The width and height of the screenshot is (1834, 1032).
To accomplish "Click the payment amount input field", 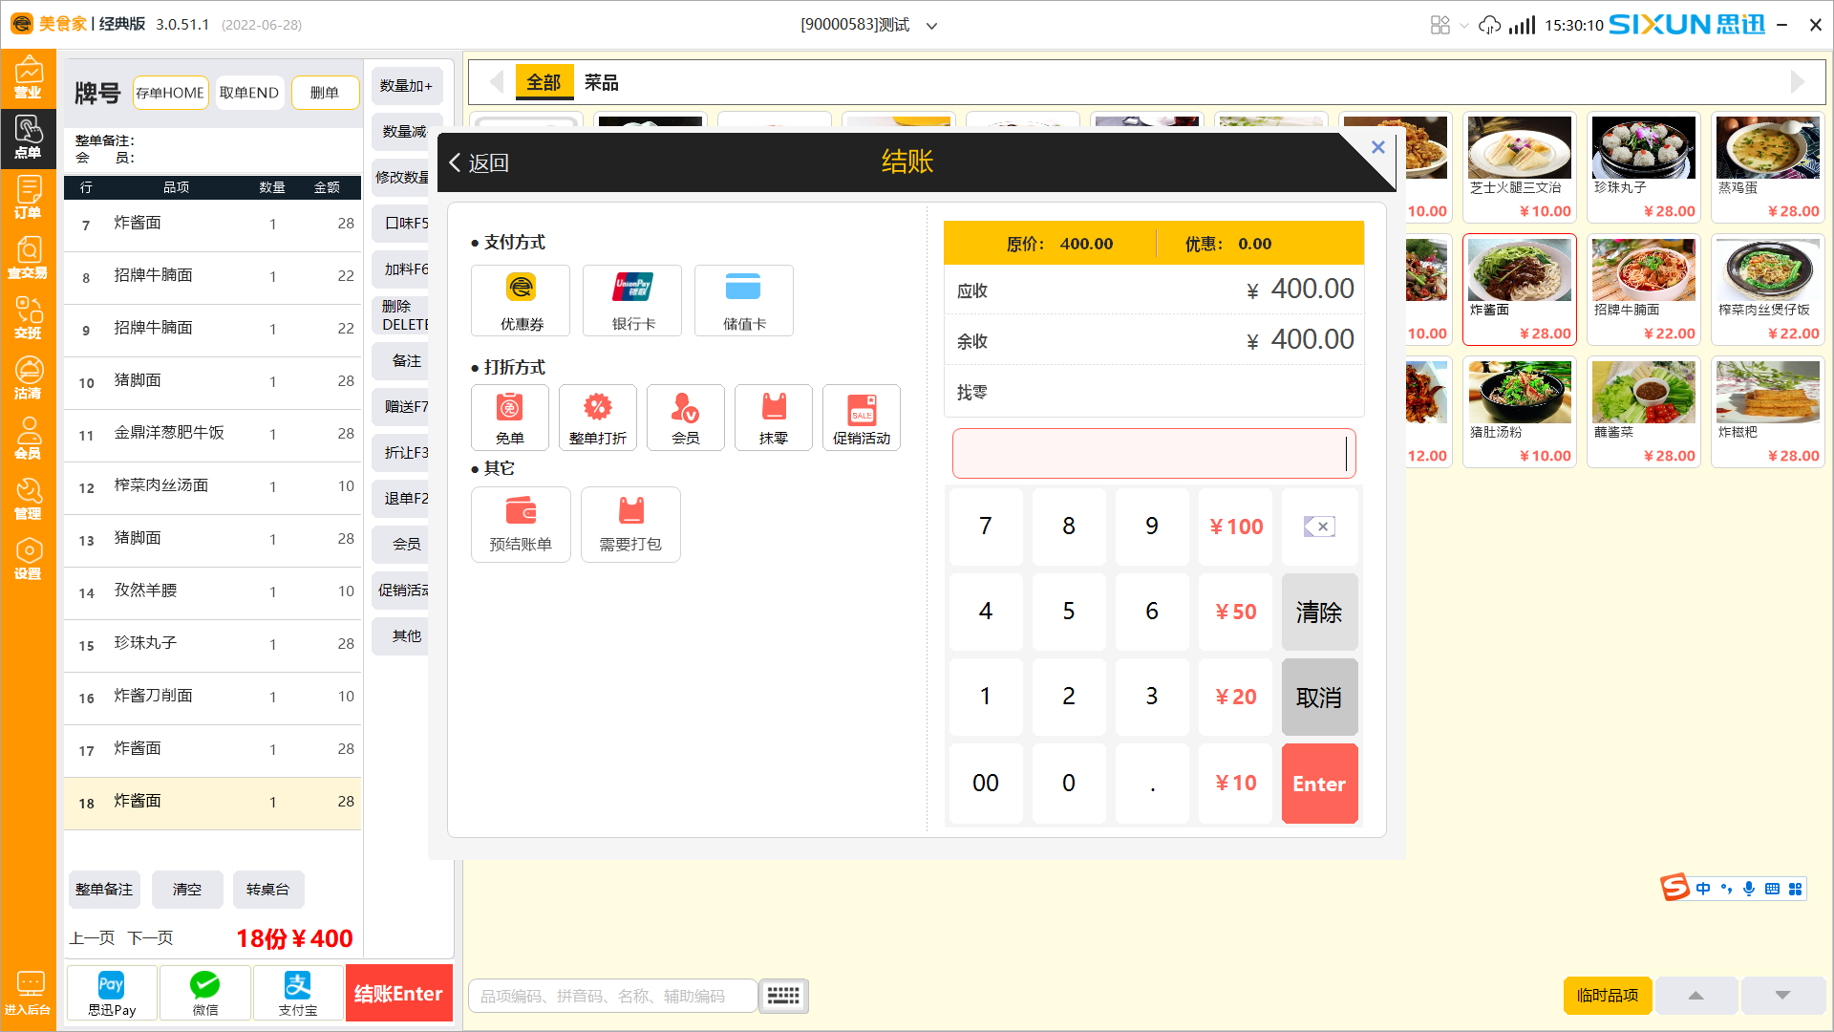I will (x=1153, y=453).
